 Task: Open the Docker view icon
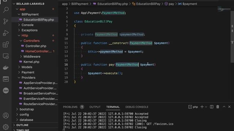6,67
